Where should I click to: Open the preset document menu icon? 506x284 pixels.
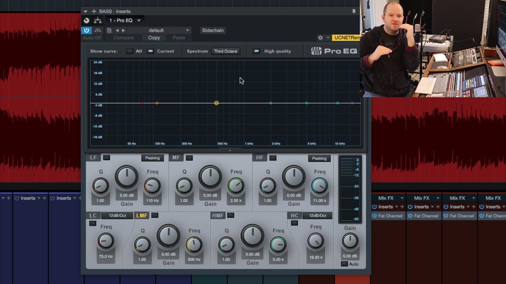[109, 30]
